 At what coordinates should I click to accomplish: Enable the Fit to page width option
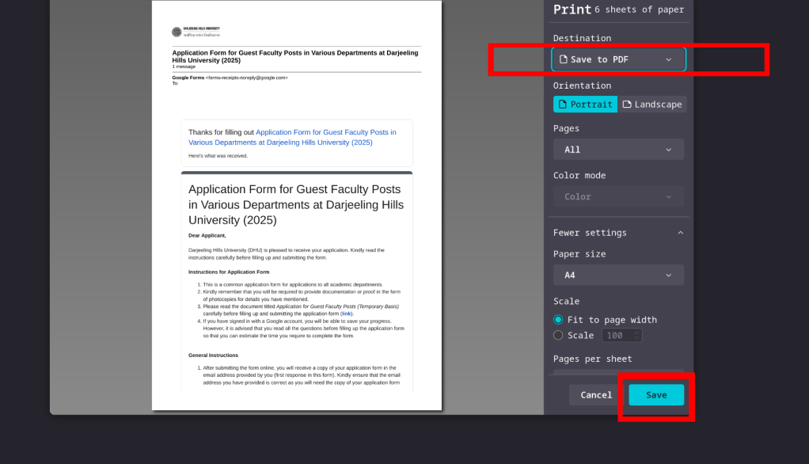[x=558, y=320]
